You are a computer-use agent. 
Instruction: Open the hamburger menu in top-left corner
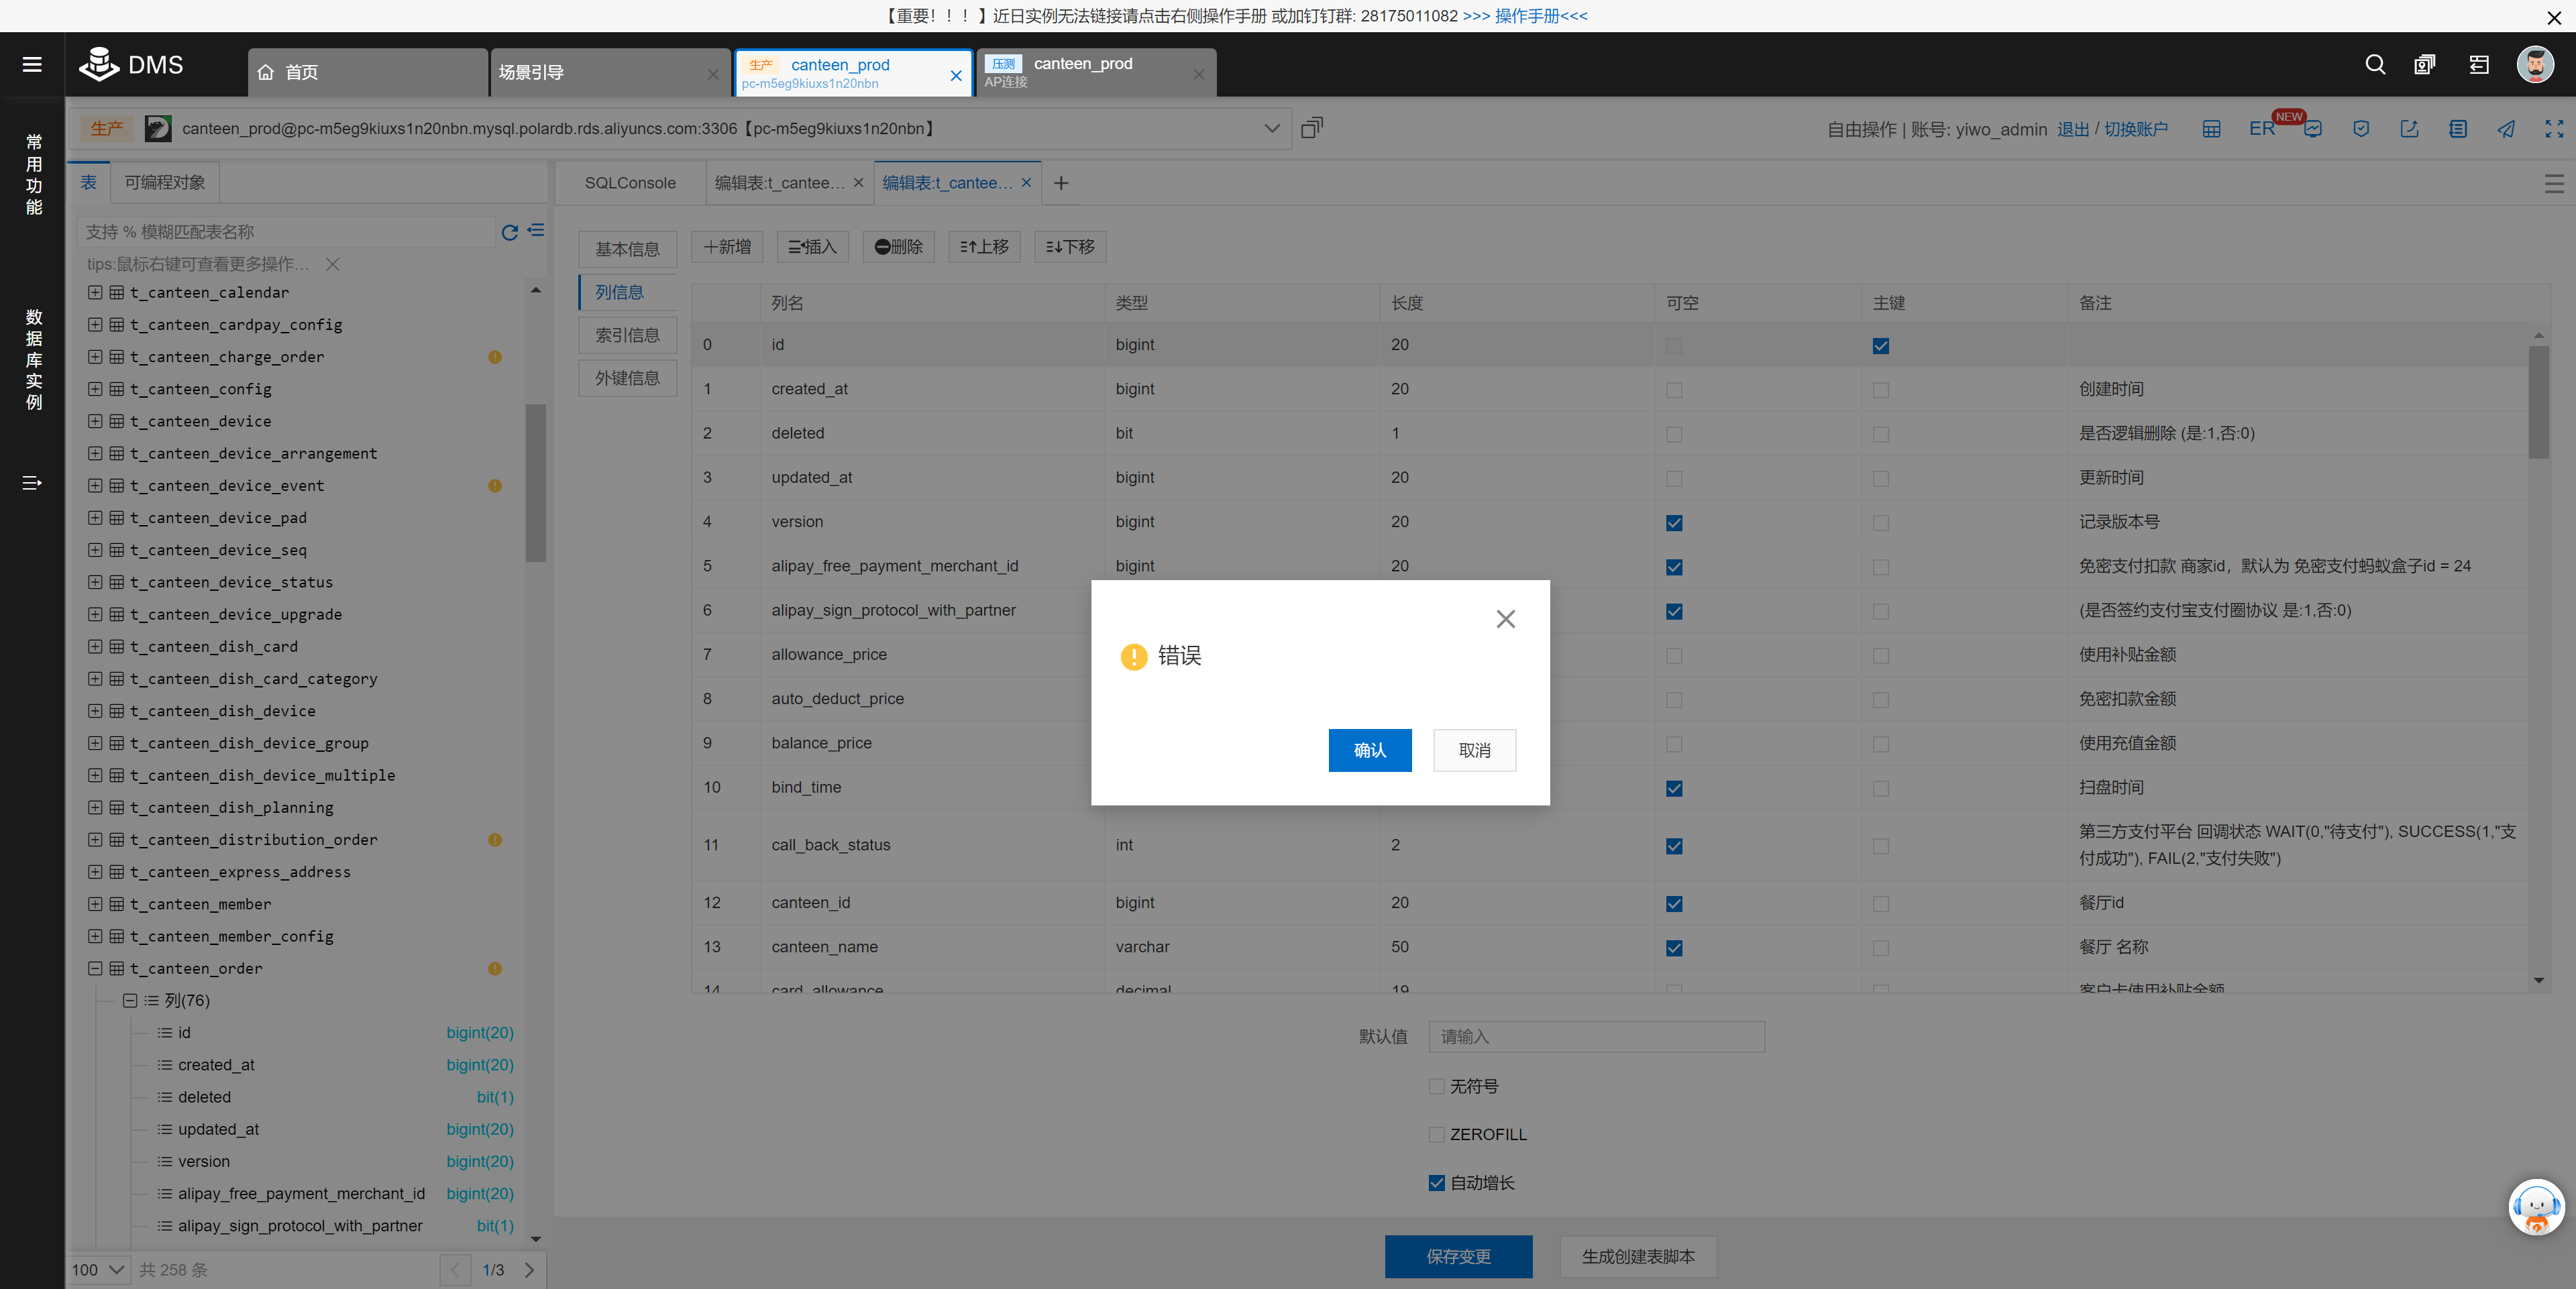coord(32,65)
